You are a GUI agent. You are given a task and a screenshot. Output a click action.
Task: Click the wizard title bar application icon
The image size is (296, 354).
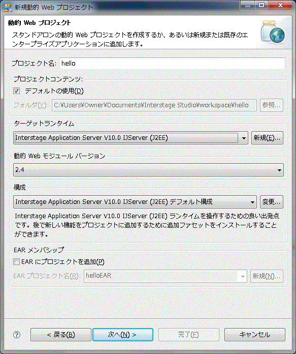8,7
